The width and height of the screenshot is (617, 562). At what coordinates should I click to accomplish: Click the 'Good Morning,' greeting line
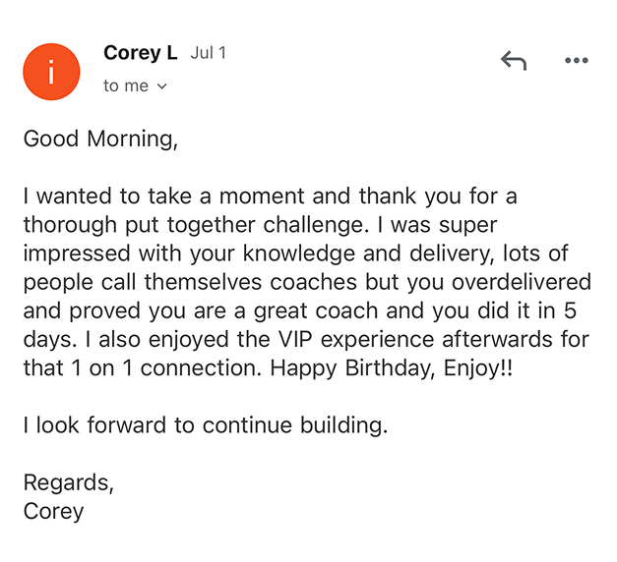[100, 139]
